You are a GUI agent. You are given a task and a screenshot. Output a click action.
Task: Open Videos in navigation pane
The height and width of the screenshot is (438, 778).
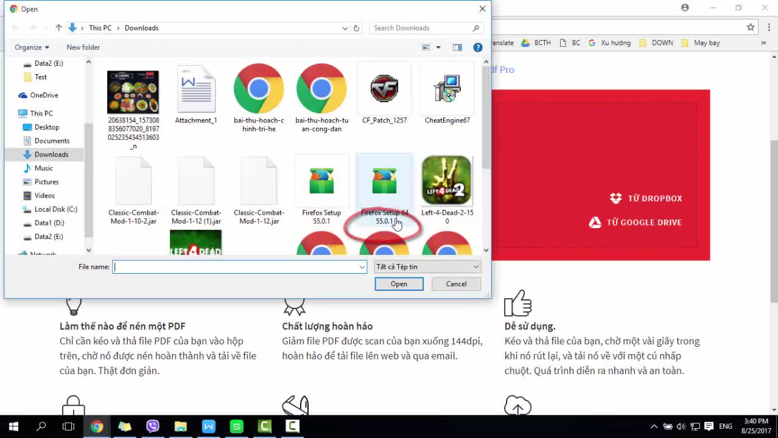[44, 196]
